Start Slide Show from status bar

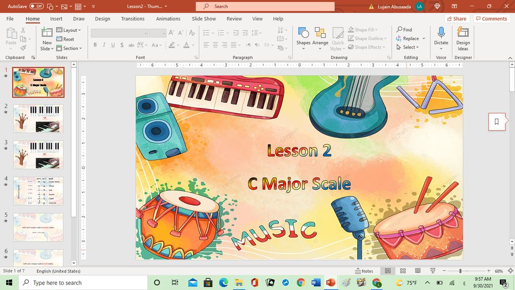pyautogui.click(x=433, y=270)
